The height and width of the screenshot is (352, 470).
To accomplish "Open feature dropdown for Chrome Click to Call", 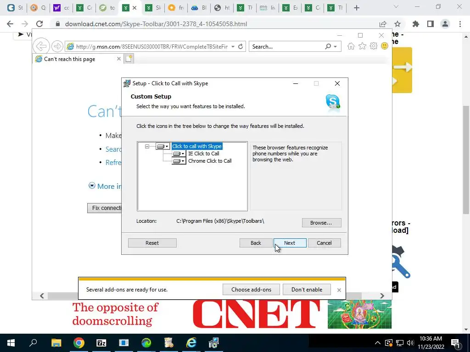I will [179, 161].
